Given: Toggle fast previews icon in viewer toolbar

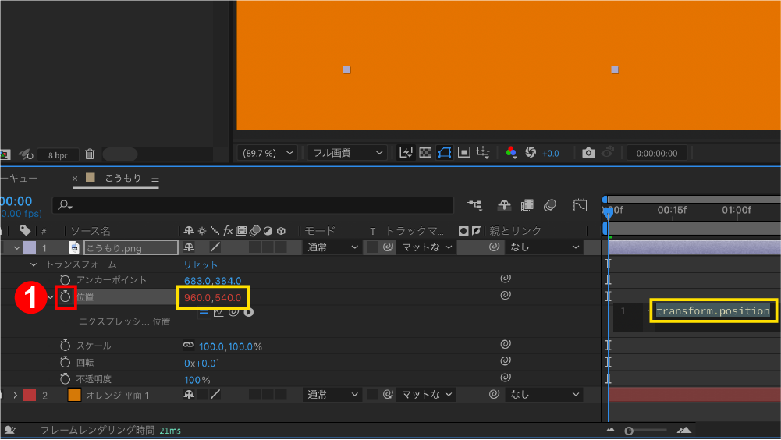Looking at the screenshot, I should tap(406, 152).
